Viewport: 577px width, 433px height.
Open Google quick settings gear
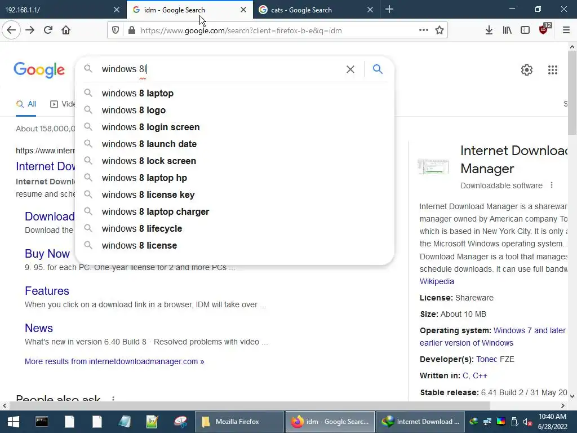pos(527,69)
